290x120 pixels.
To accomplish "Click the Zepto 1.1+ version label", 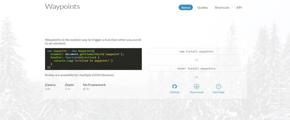I will (68, 89).
